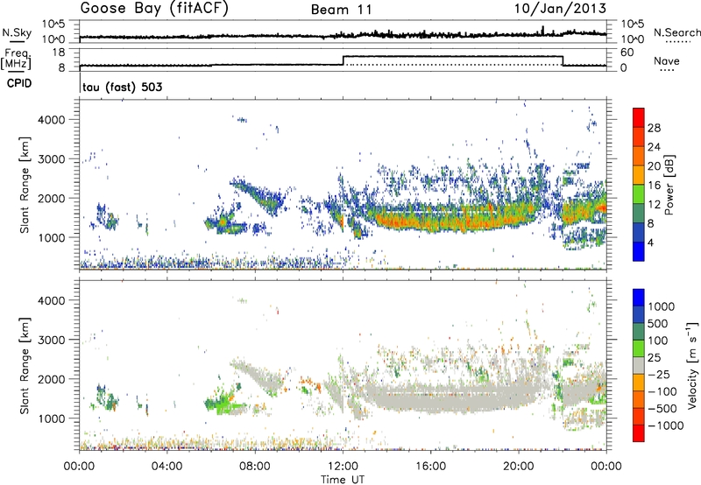Viewport: 701px width, 485px height.
Task: Click the '16:00' time axis tick label
Action: click(430, 467)
